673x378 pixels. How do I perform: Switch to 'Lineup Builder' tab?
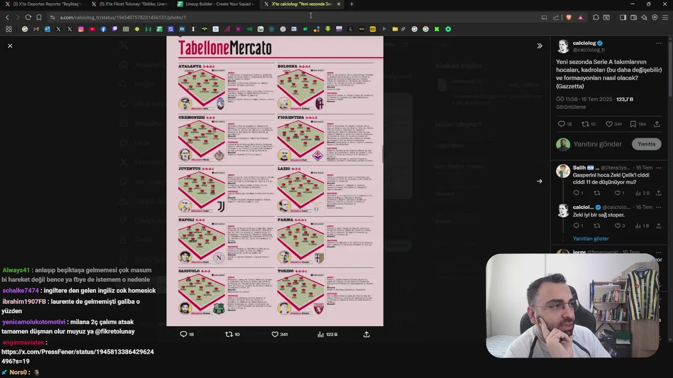pos(216,4)
